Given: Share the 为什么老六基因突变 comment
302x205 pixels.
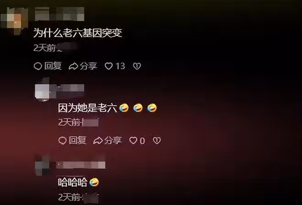Looking at the screenshot, I should [83, 66].
